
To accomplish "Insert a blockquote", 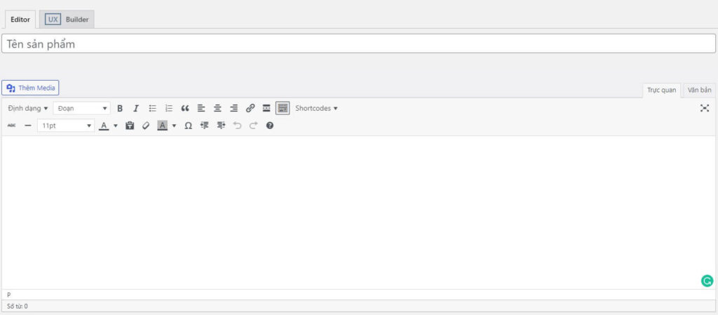I will [x=185, y=109].
